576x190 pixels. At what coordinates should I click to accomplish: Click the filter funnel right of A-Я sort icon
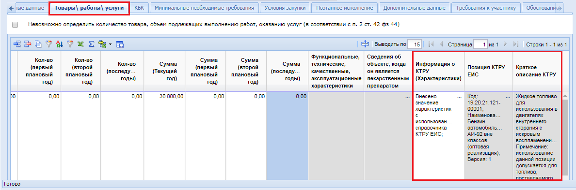point(70,44)
